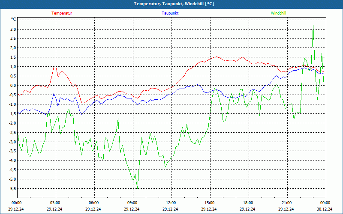
Task: Click the -2,0 y-axis value
Action: 13,123
